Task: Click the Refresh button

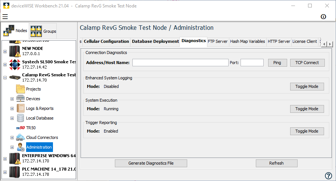Action: click(276, 163)
